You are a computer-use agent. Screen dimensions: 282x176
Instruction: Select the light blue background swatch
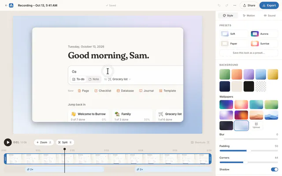point(261,74)
